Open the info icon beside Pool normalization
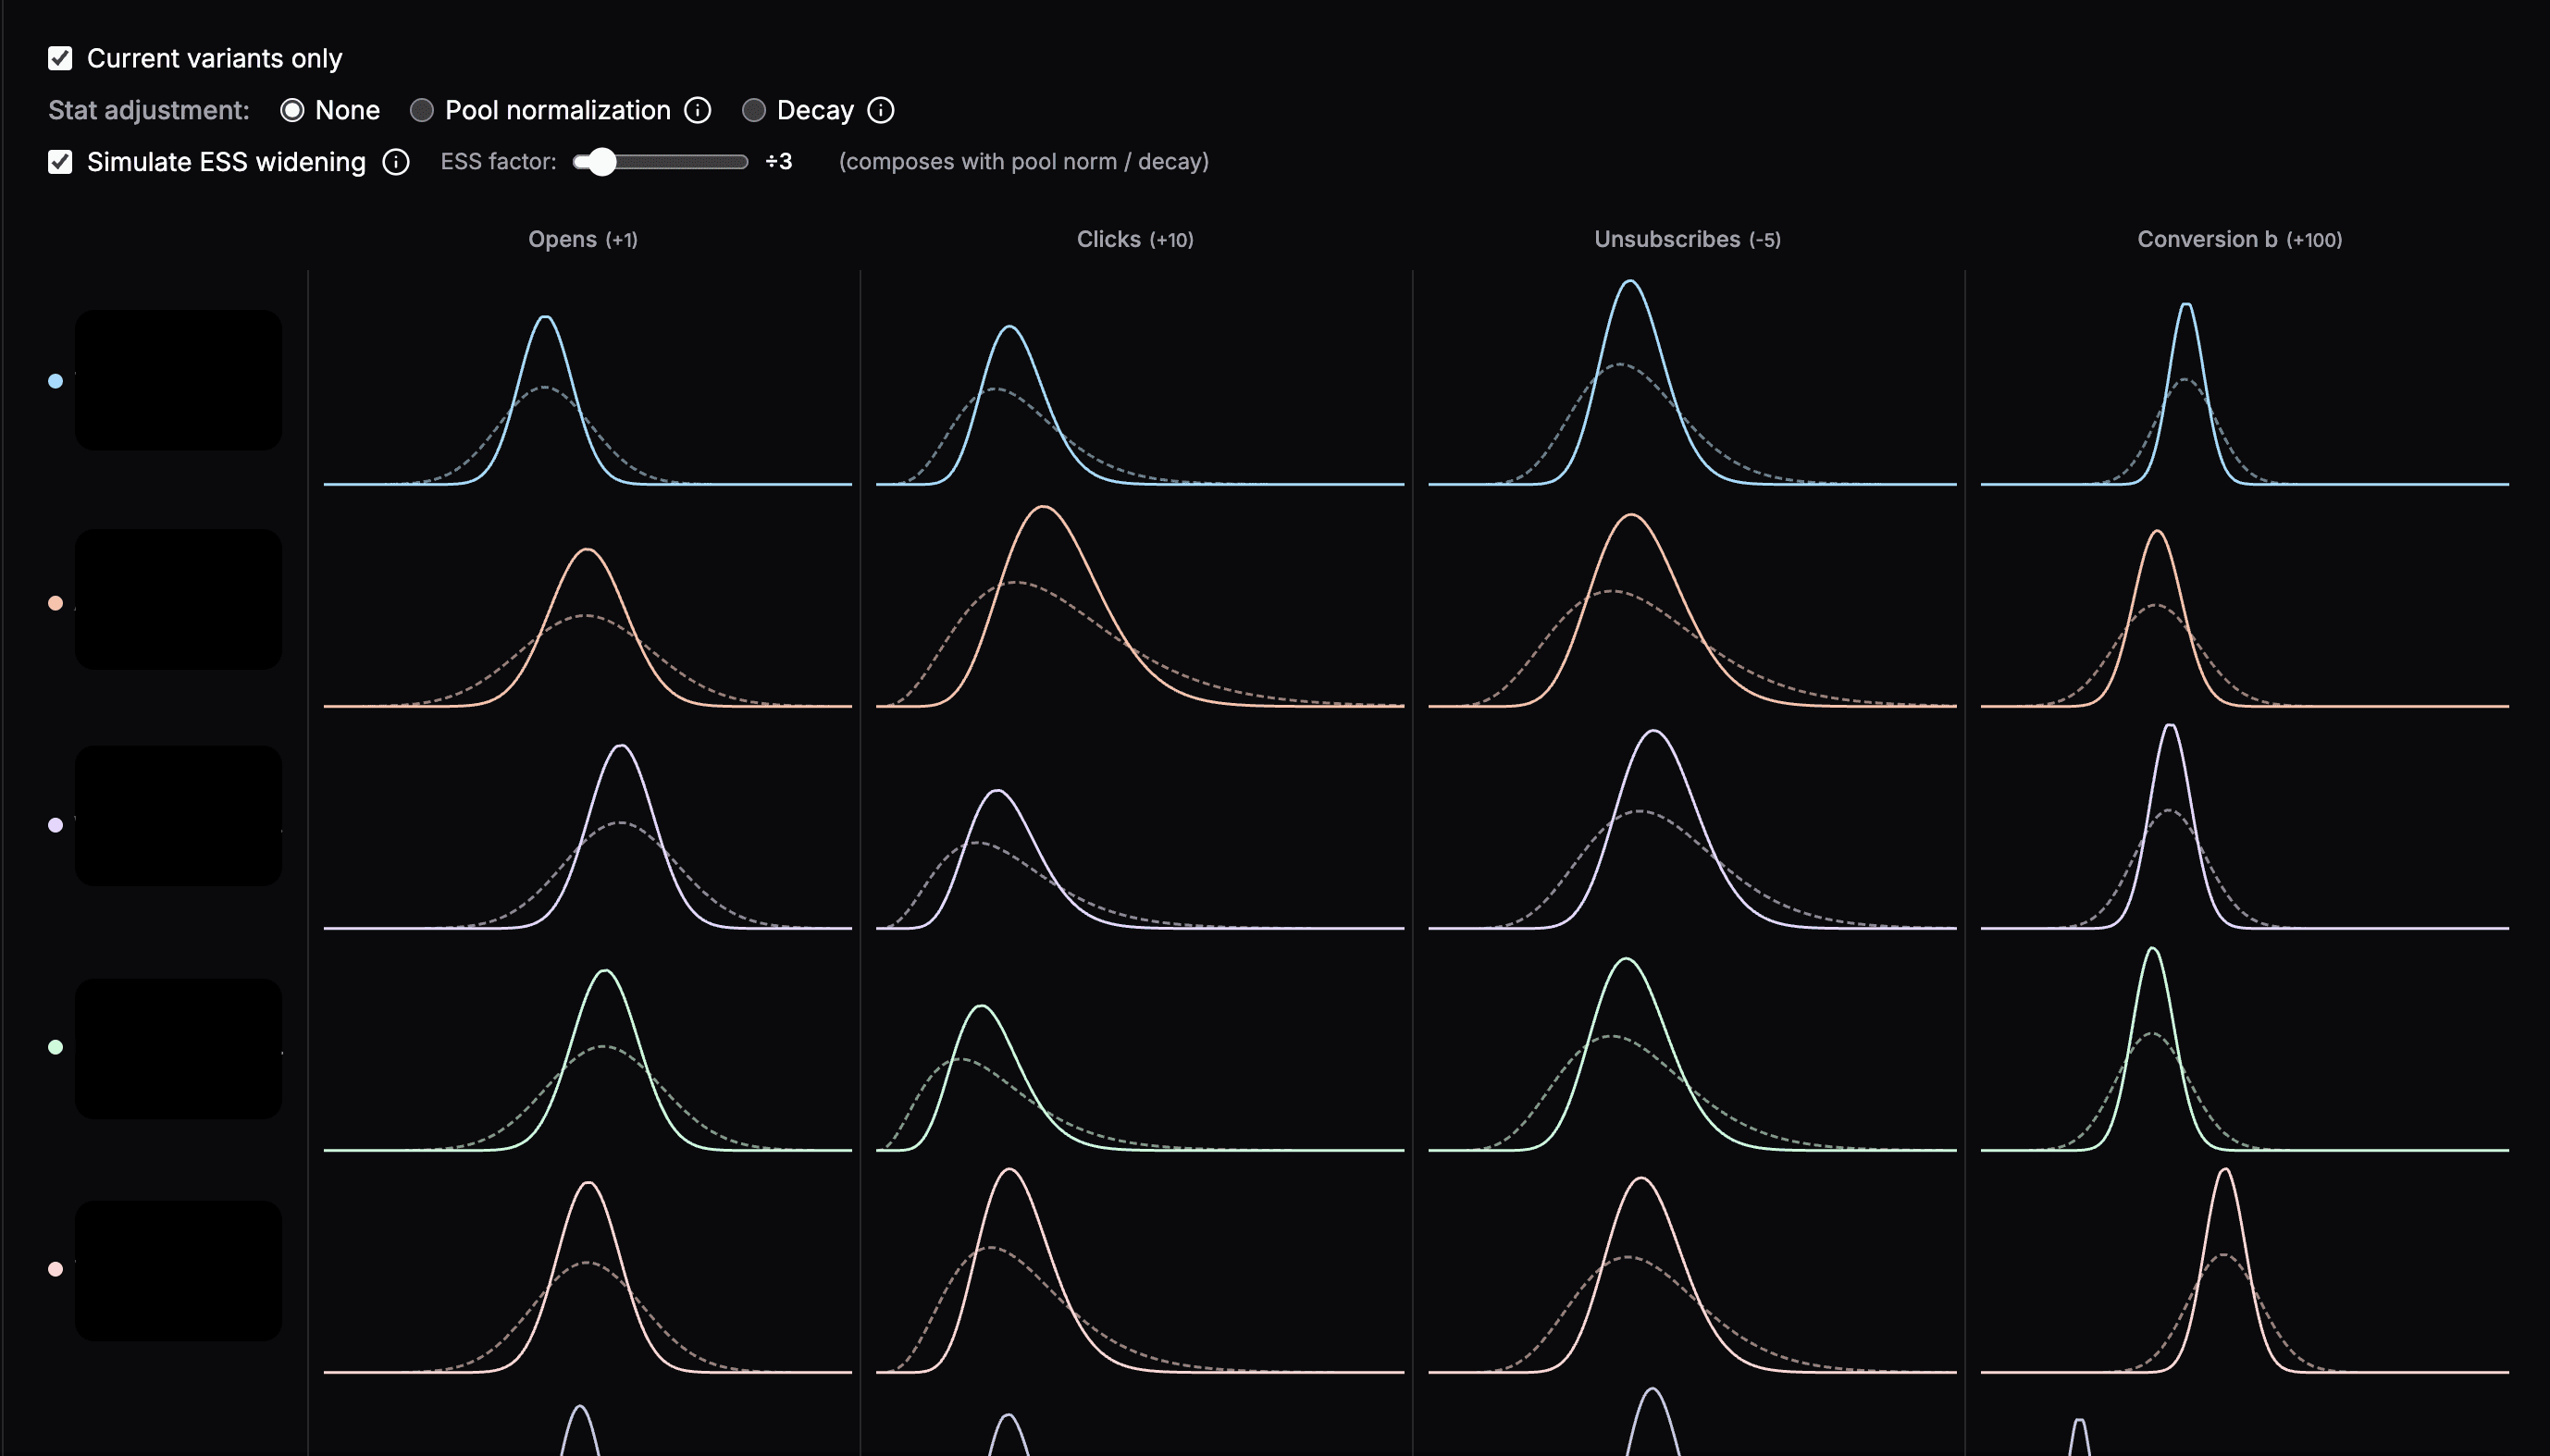This screenshot has height=1456, width=2550. tap(698, 110)
